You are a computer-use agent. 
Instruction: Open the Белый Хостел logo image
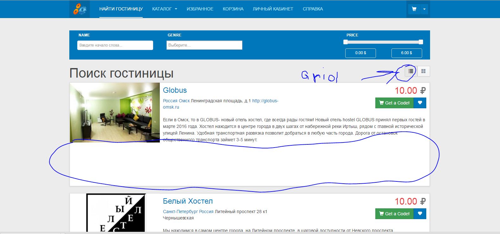click(116, 213)
